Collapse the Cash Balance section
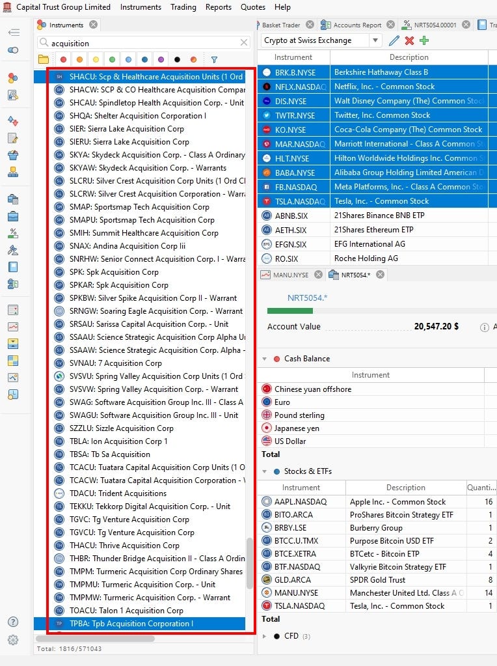Viewport: 497px width, 666px height. point(264,359)
